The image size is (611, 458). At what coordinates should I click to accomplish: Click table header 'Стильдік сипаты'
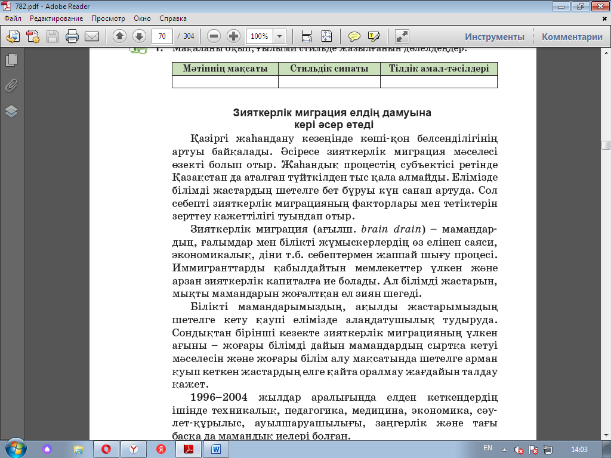[x=329, y=69]
